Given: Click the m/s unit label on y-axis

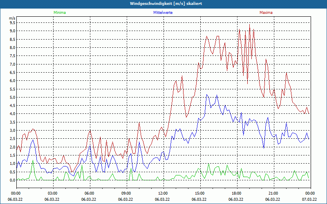Looking at the screenshot, I should [x=12, y=18].
